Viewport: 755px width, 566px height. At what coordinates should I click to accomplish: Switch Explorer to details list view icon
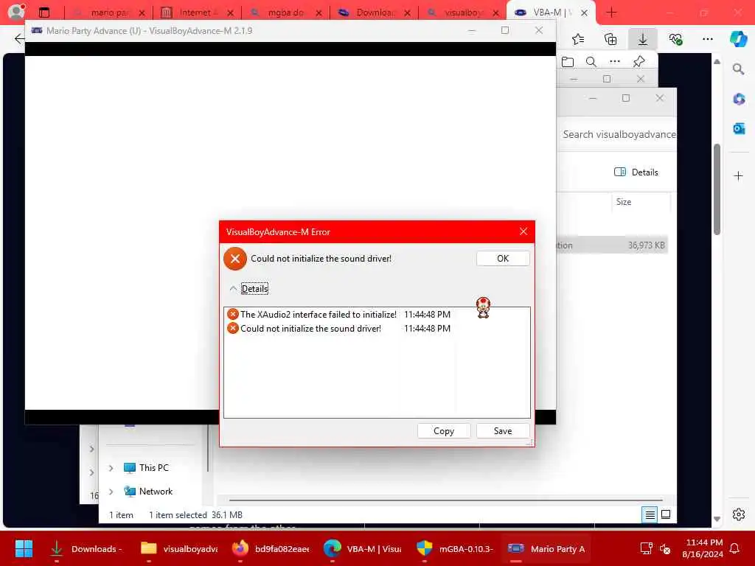[650, 515]
